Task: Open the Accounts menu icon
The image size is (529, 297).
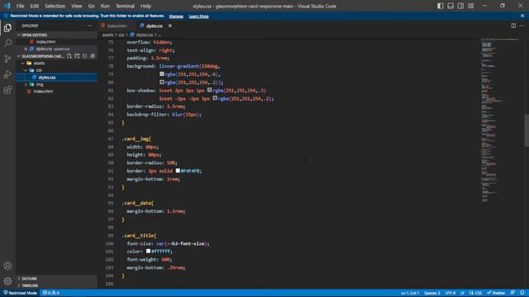Action: click(7, 266)
